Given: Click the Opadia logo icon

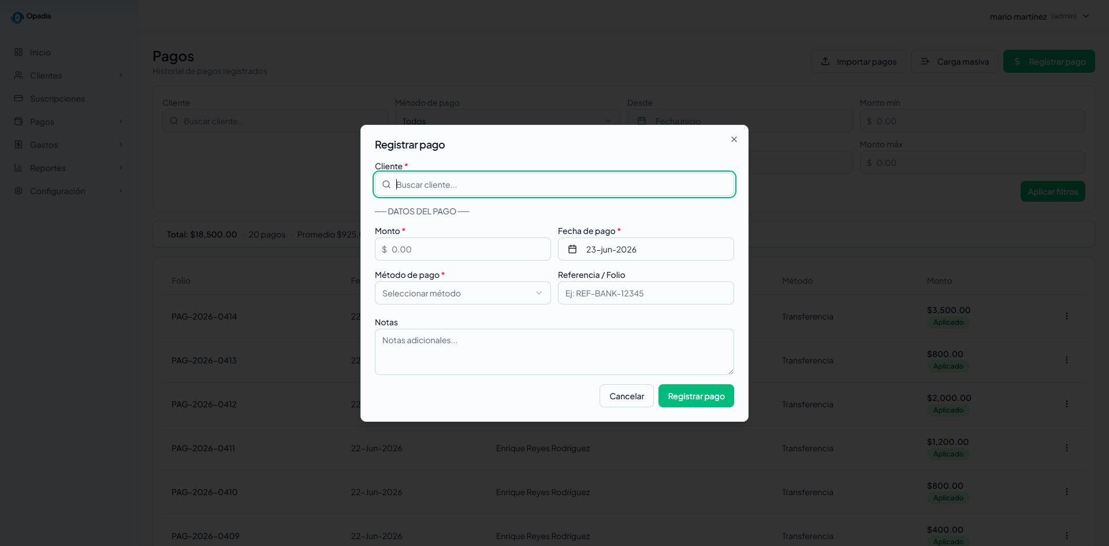Looking at the screenshot, I should [x=17, y=17].
